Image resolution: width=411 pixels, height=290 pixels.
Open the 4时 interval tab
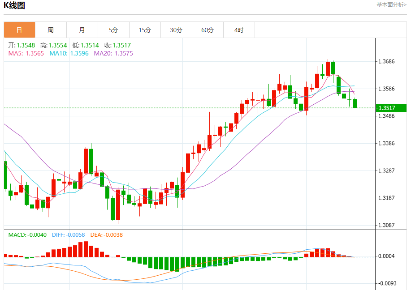239,30
